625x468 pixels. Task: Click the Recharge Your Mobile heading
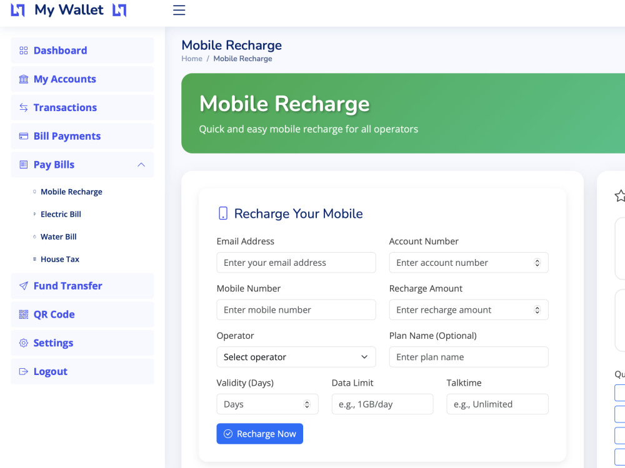click(299, 213)
